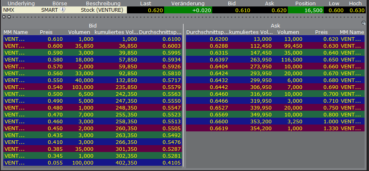The image size is (369, 171).
Task: Click ask cumulative volume 273,950
Action: tap(261, 67)
